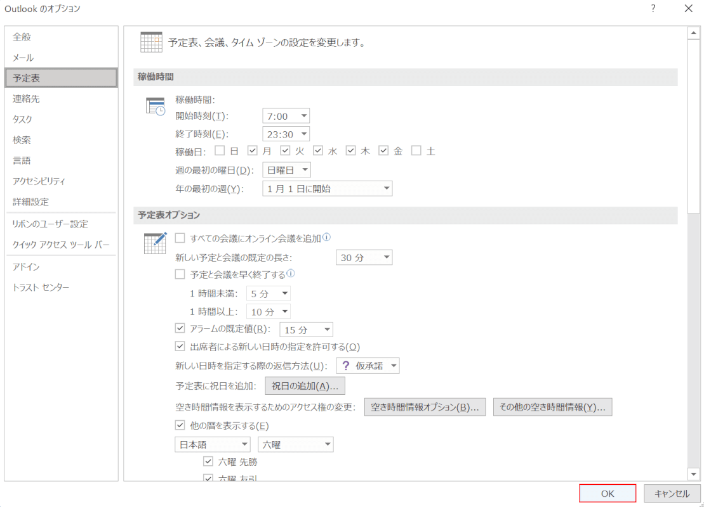Image resolution: width=704 pixels, height=507 pixels.
Task: Toggle 他の暦を表示する checkbox
Action: tap(180, 425)
